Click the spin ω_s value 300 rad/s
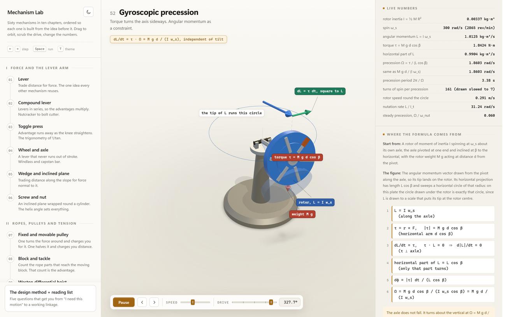This screenshot has height=317, width=506. (469, 28)
